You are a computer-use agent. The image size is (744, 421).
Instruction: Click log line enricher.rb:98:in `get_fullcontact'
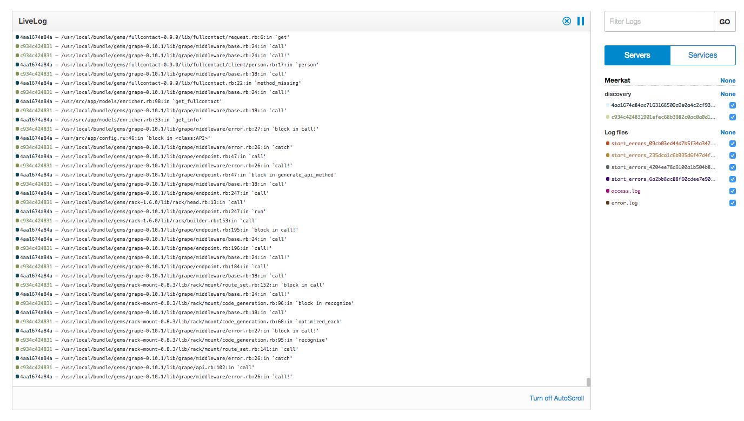coord(119,101)
